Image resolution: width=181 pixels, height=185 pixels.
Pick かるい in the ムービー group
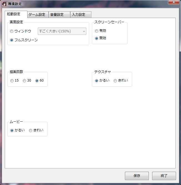(12, 131)
